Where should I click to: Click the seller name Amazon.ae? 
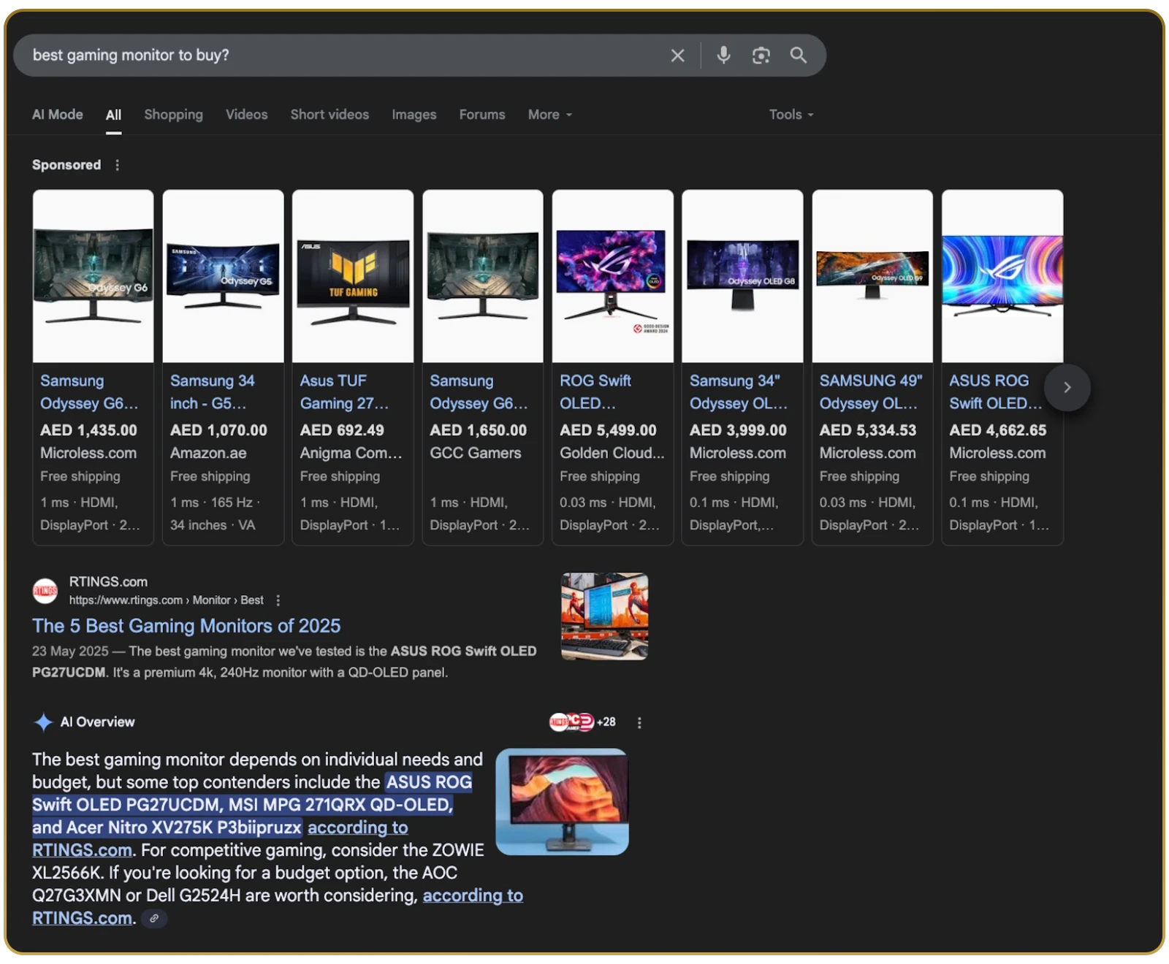pos(208,454)
